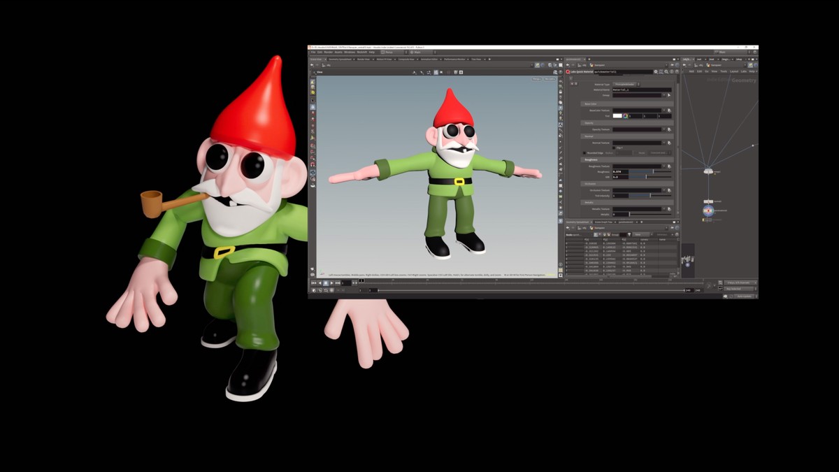Enable the Rounded Edge checkbox
This screenshot has height=472, width=839.
click(x=585, y=152)
